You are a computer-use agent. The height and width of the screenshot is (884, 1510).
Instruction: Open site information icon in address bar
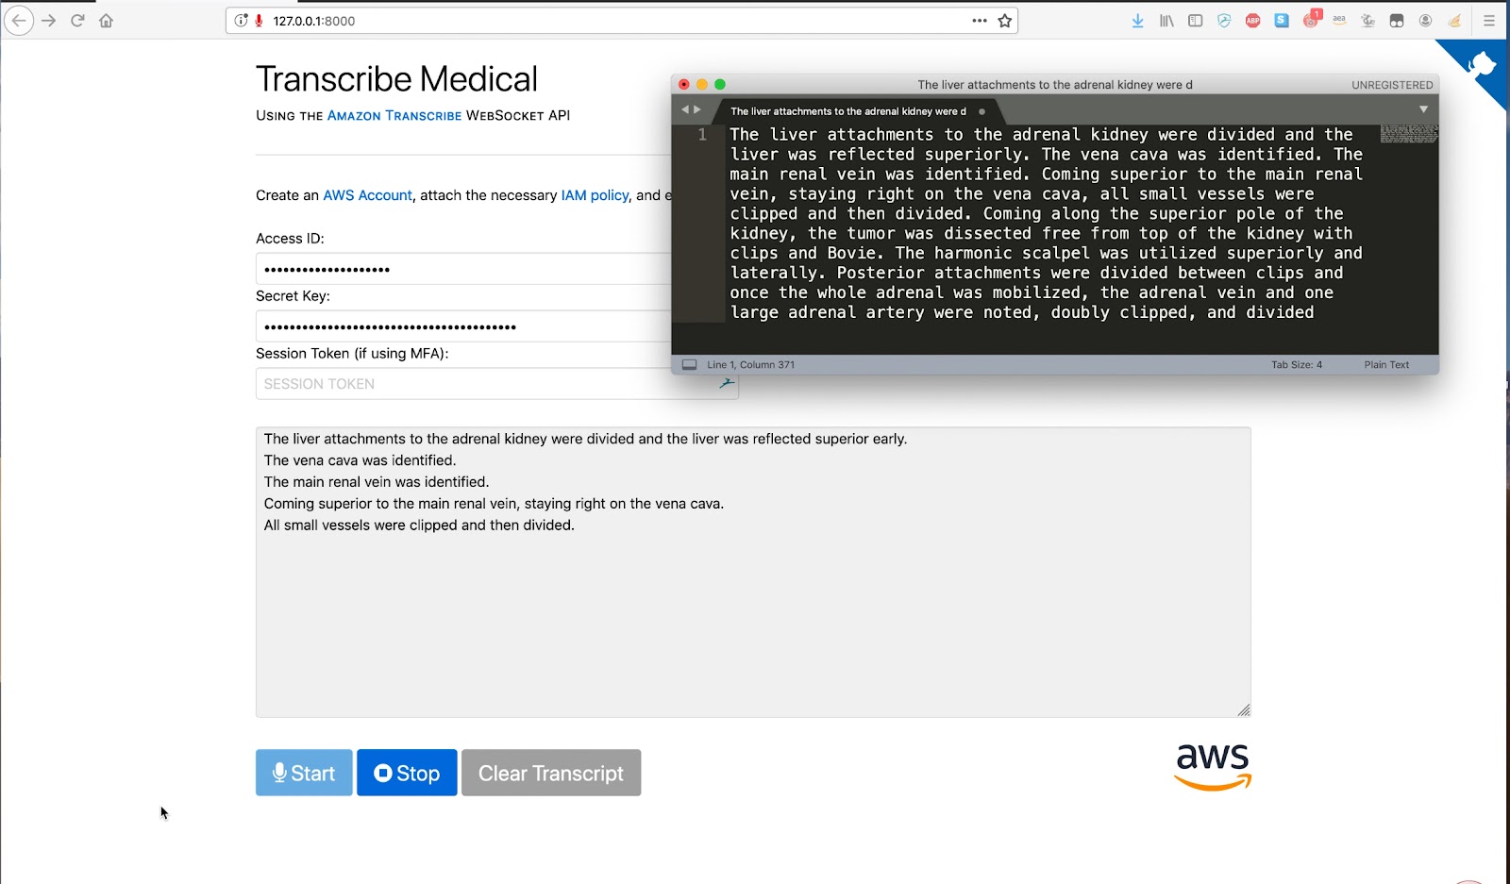pyautogui.click(x=242, y=20)
